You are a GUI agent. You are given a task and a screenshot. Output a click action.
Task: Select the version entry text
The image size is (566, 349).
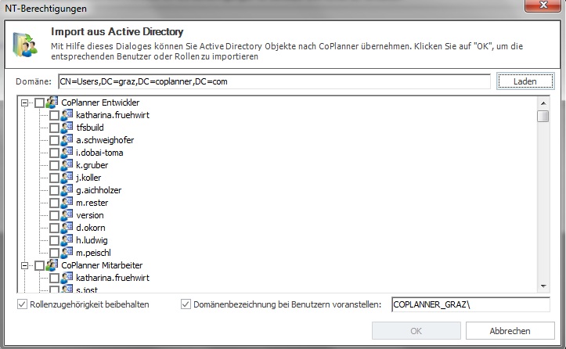90,215
